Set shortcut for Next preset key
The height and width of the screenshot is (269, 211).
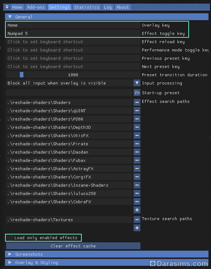[x=73, y=67]
